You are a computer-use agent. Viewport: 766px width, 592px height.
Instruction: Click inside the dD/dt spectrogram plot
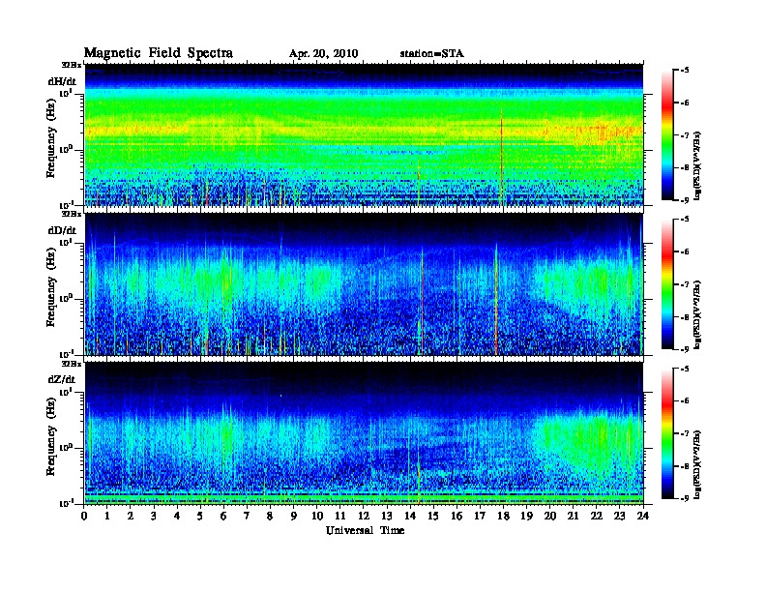(364, 284)
